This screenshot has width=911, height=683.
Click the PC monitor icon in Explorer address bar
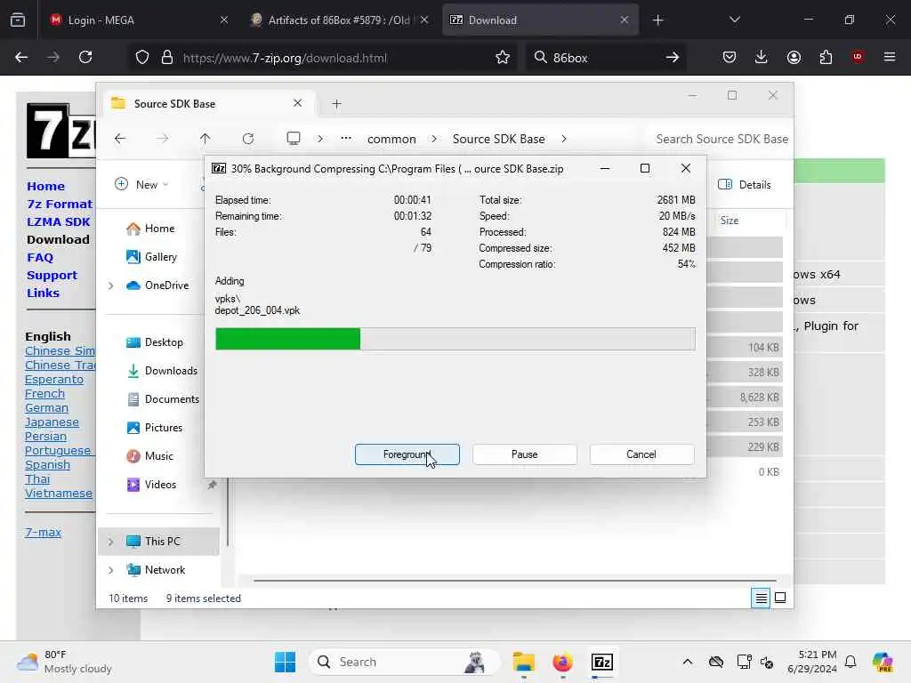294,139
